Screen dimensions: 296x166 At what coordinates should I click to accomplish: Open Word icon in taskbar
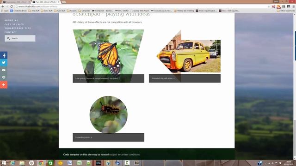tap(70, 163)
